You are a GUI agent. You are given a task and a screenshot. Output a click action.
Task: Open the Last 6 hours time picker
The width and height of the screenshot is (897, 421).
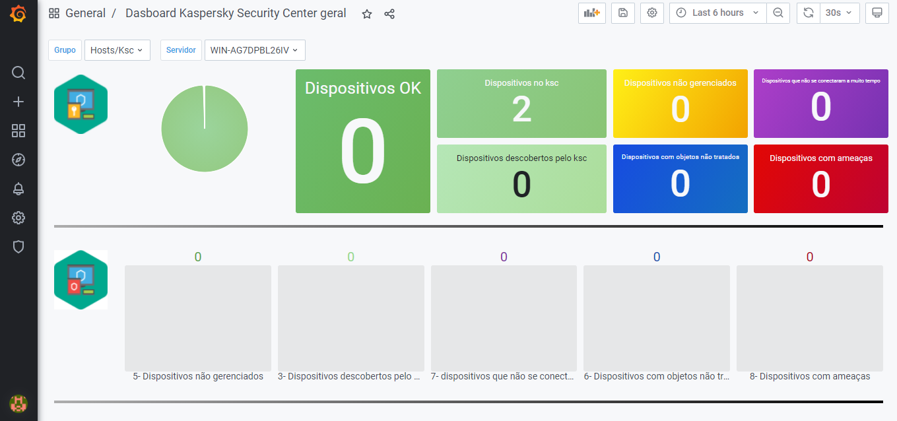tap(717, 13)
